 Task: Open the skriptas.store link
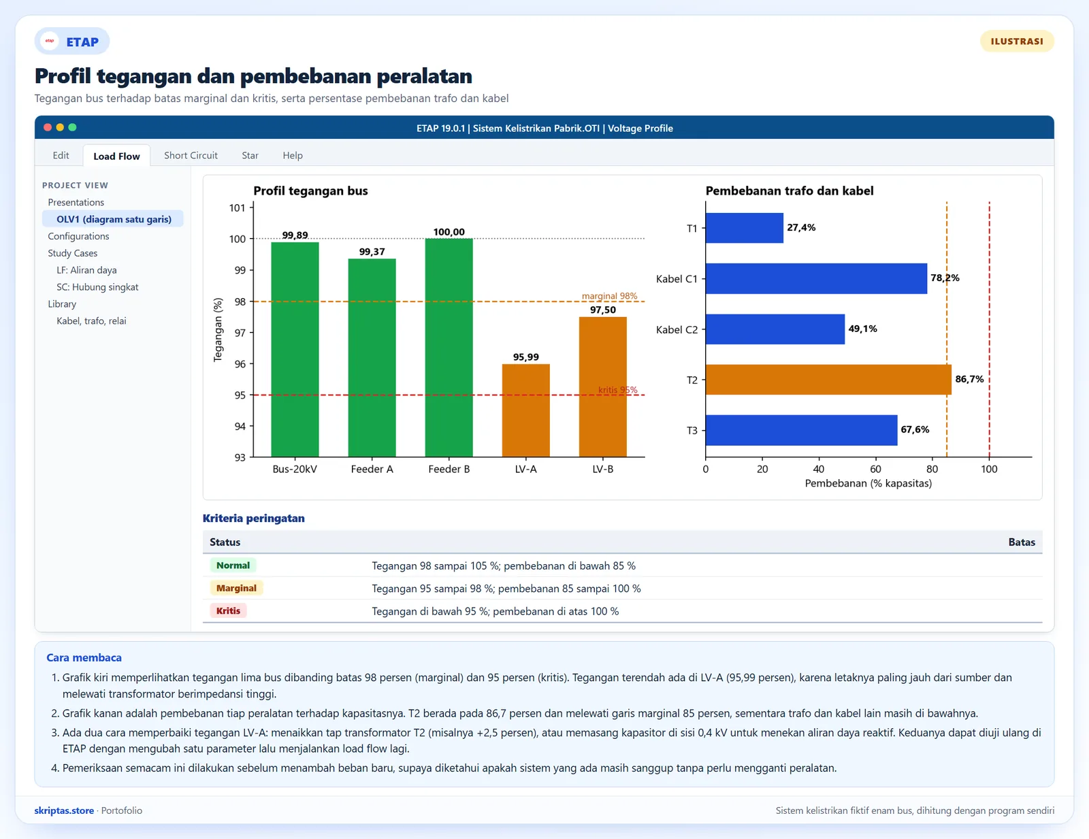point(64,810)
